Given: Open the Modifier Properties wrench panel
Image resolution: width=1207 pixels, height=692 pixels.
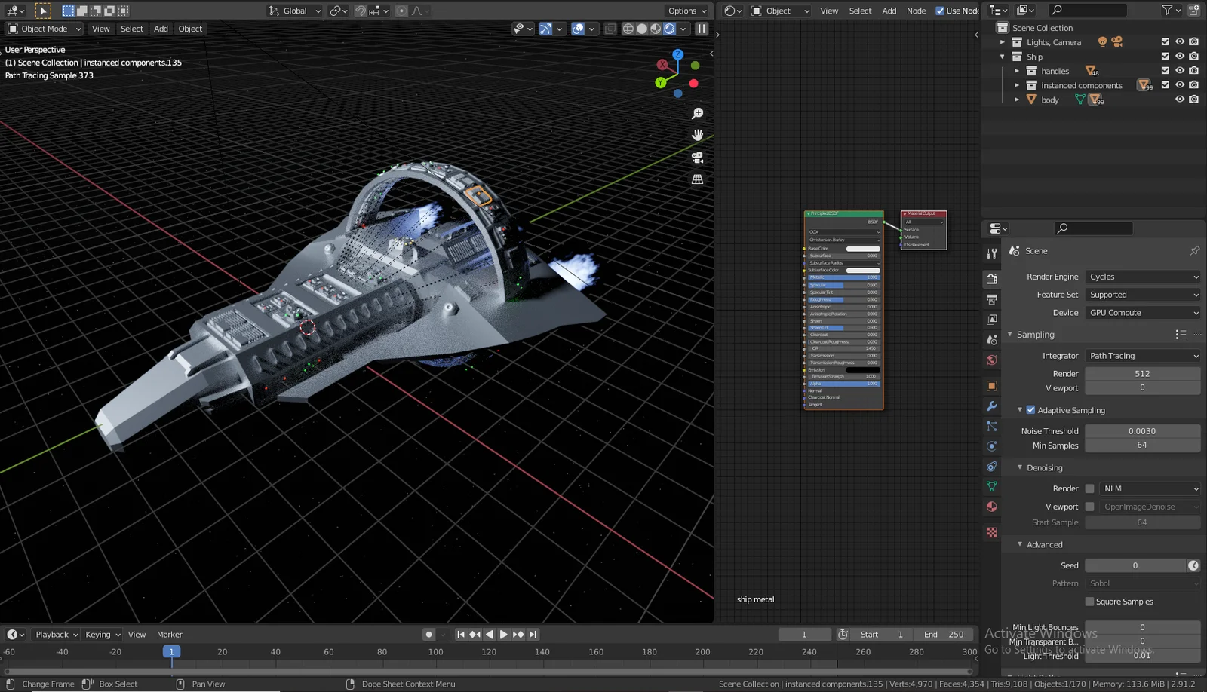Looking at the screenshot, I should [991, 406].
